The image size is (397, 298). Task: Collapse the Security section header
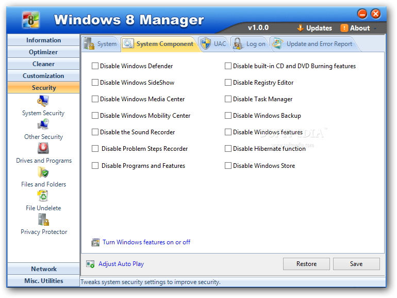(43, 87)
